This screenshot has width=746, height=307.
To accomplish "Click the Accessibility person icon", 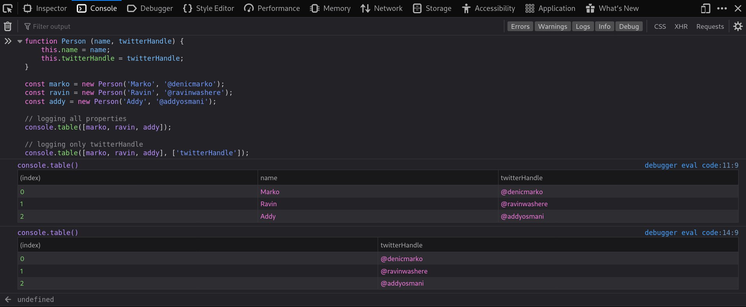I will [466, 8].
